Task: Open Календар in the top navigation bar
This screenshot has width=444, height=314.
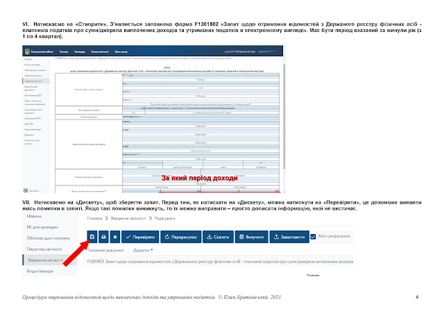Action: 80,52
